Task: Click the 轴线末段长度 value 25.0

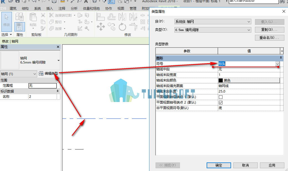Action: [x=249, y=91]
